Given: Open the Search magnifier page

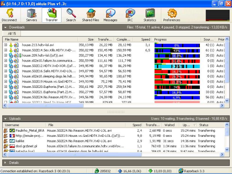Looking at the screenshot, I should tap(71, 15).
